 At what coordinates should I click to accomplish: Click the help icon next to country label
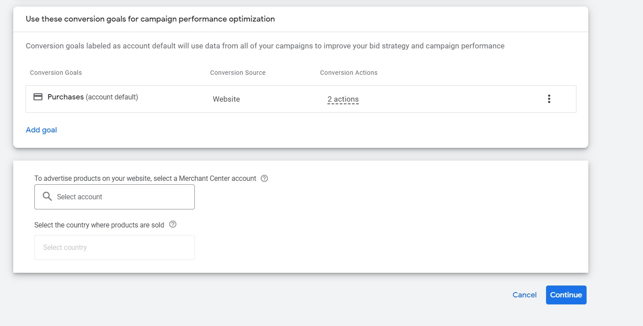[x=173, y=224]
